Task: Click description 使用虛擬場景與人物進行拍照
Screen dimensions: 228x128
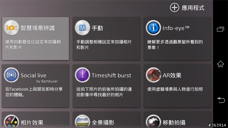Action: coord(175,89)
